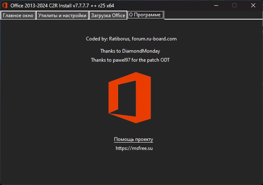
Task: Go to the Загрузка Office tab
Action: [108, 16]
